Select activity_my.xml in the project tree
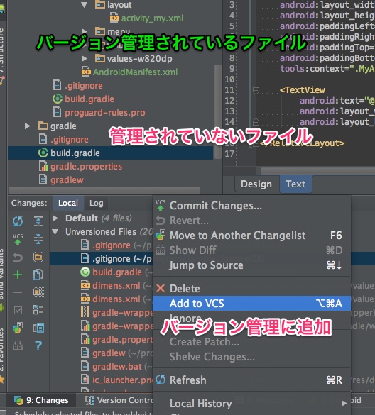The height and width of the screenshot is (415, 375). click(x=152, y=18)
